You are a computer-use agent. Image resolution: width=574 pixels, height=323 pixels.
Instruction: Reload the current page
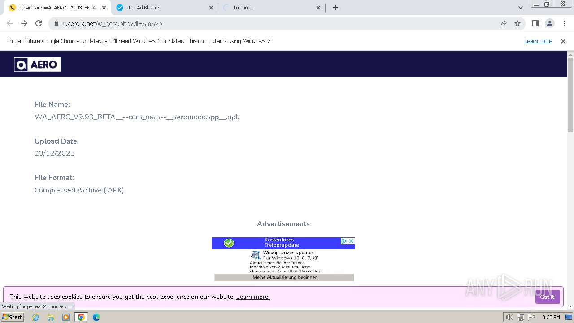click(x=39, y=23)
